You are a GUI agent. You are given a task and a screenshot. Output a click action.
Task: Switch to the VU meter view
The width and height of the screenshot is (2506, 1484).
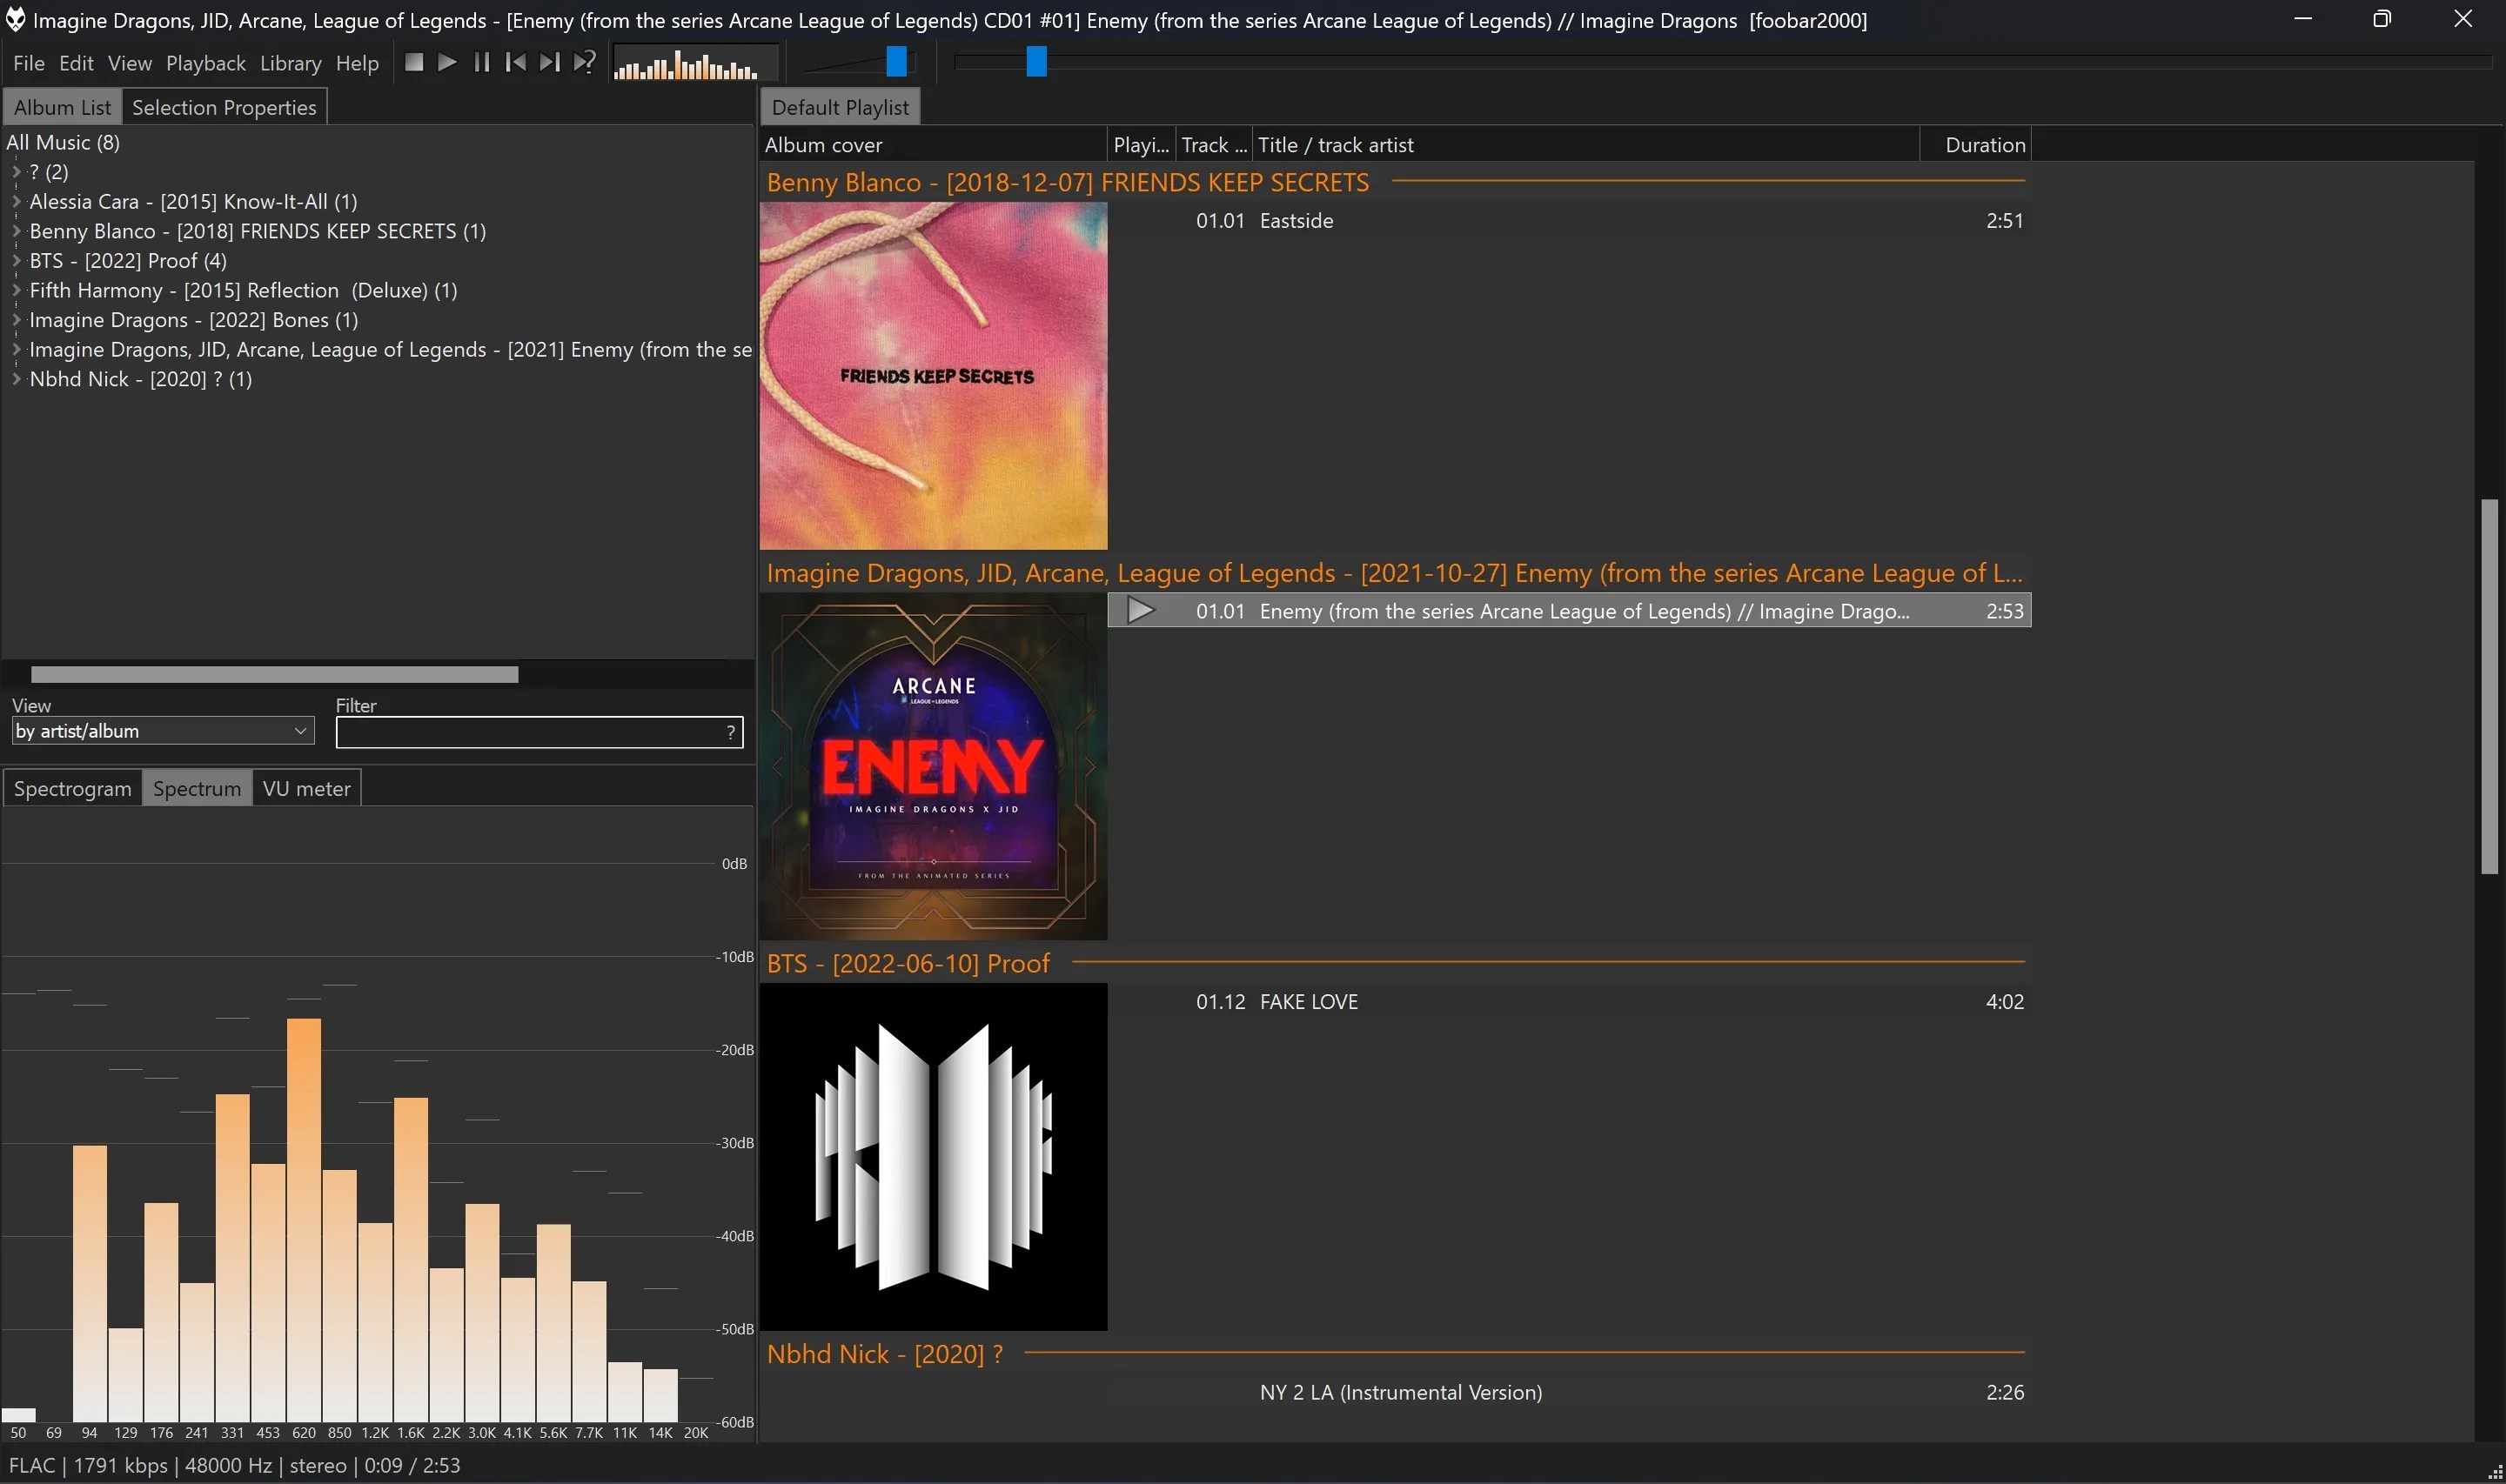(306, 788)
